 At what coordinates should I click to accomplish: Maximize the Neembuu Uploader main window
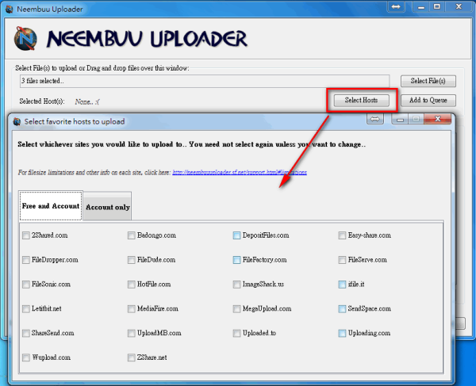437,6
